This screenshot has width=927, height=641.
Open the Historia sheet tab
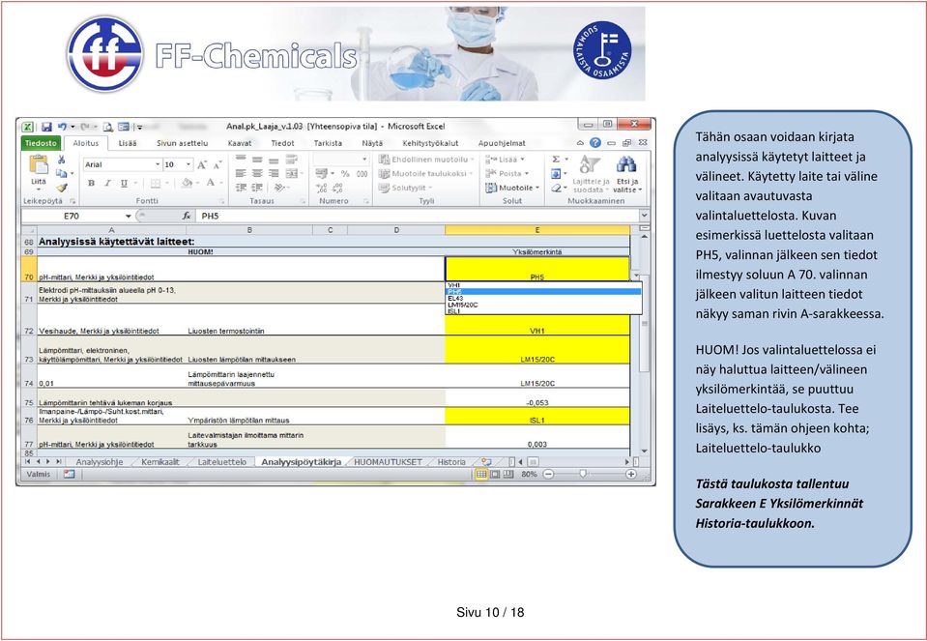point(451,462)
